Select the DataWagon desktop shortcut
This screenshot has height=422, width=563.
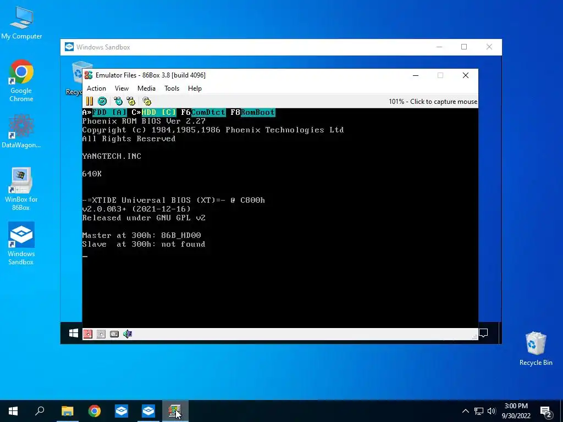(x=21, y=131)
